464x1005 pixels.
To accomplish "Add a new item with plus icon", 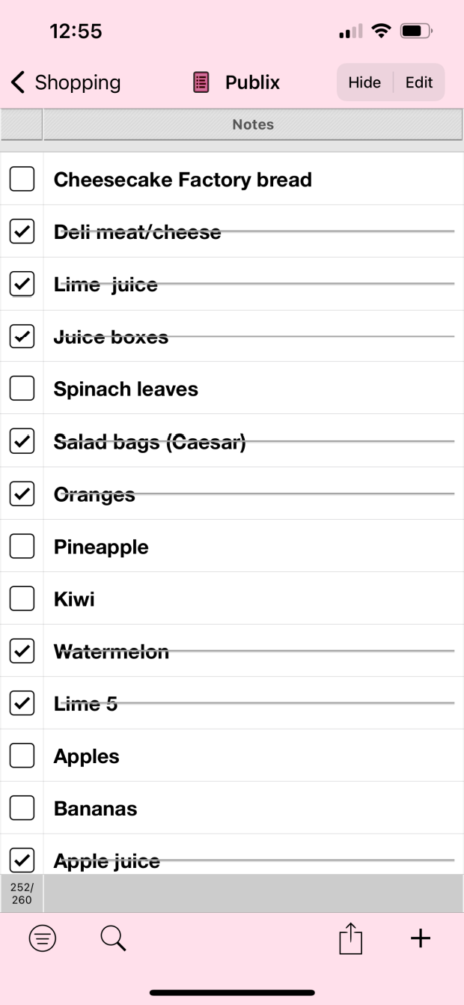I will (x=421, y=938).
